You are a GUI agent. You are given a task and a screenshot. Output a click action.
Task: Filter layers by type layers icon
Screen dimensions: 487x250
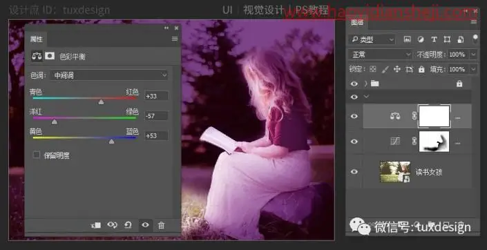pos(434,39)
